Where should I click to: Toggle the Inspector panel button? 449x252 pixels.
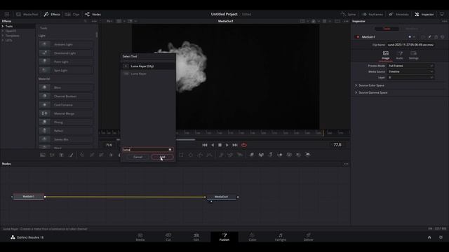tap(424, 14)
